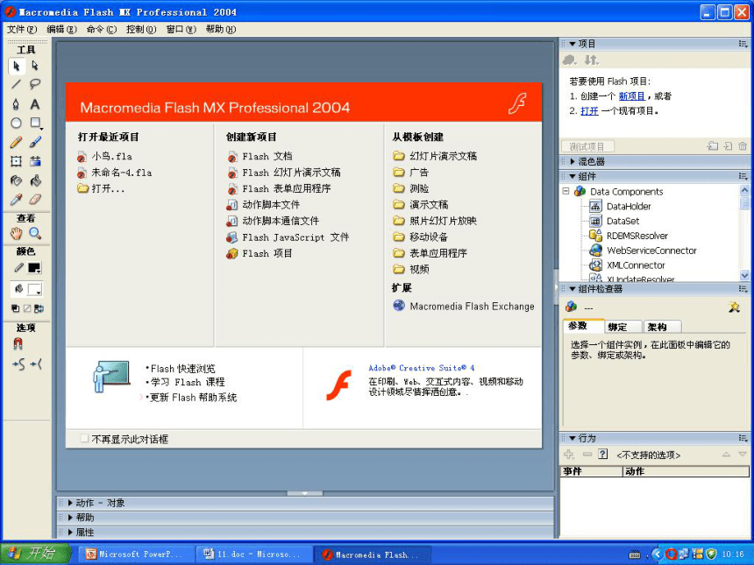This screenshot has height=565, width=754.
Task: Click the components list scroll down arrow
Action: coord(744,275)
